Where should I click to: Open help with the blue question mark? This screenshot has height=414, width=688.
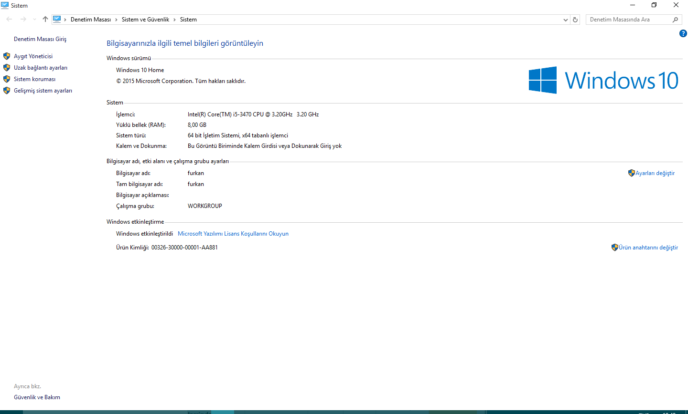[x=683, y=33]
